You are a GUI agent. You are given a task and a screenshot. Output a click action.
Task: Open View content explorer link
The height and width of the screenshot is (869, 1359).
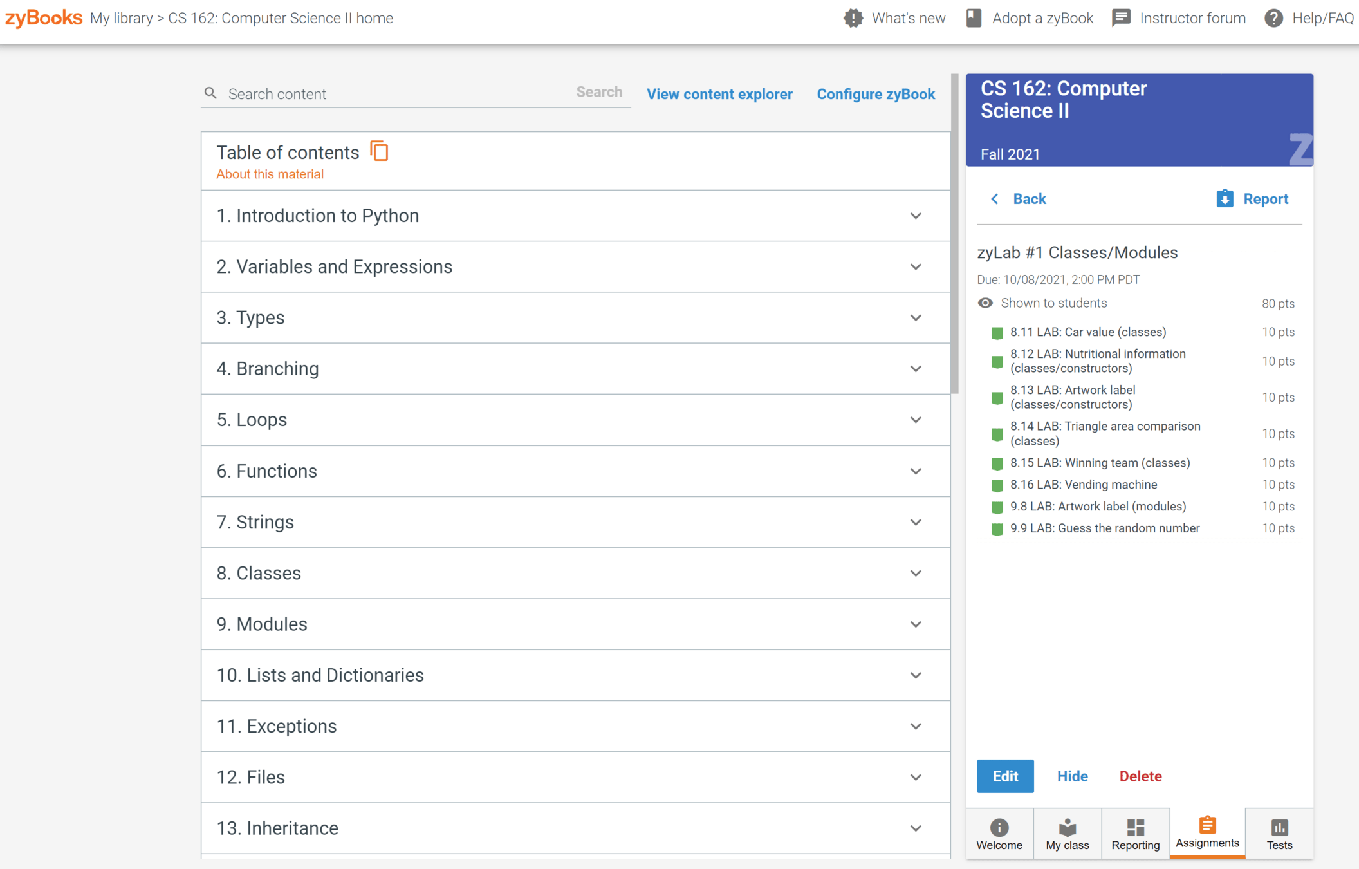pyautogui.click(x=719, y=94)
